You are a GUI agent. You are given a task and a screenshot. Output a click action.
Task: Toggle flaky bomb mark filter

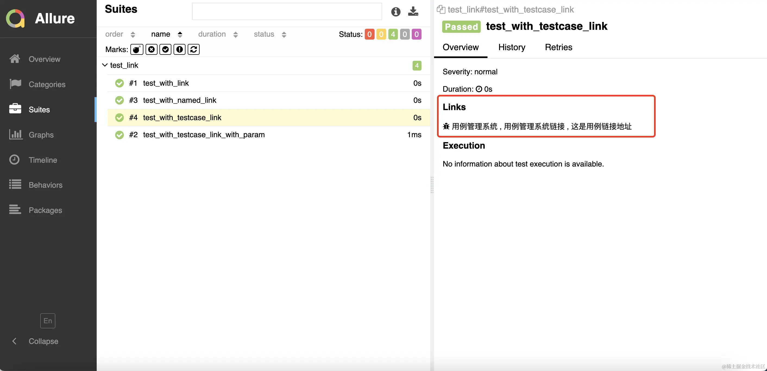137,49
